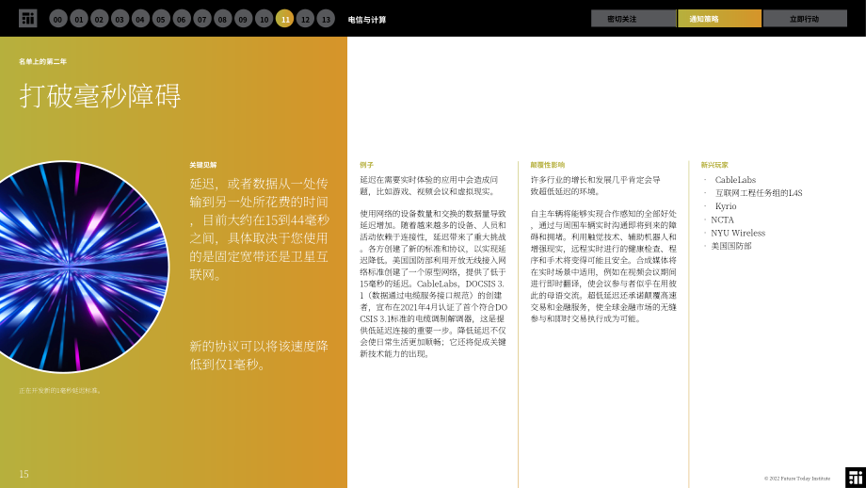Go to section 05
This screenshot has height=488, width=866.
pyautogui.click(x=161, y=19)
